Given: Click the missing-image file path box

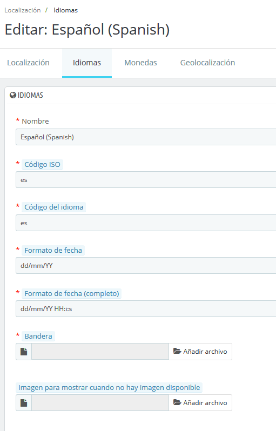Looking at the screenshot, I should (100, 403).
